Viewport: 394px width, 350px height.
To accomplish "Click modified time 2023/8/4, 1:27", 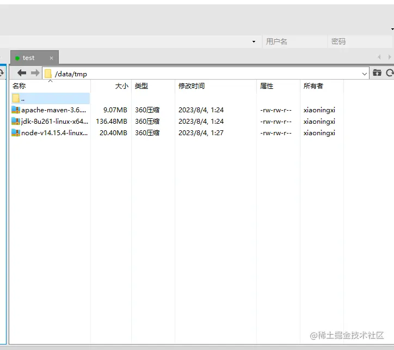I will [201, 133].
